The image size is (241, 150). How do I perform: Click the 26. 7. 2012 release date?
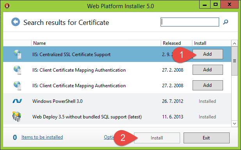(x=173, y=101)
